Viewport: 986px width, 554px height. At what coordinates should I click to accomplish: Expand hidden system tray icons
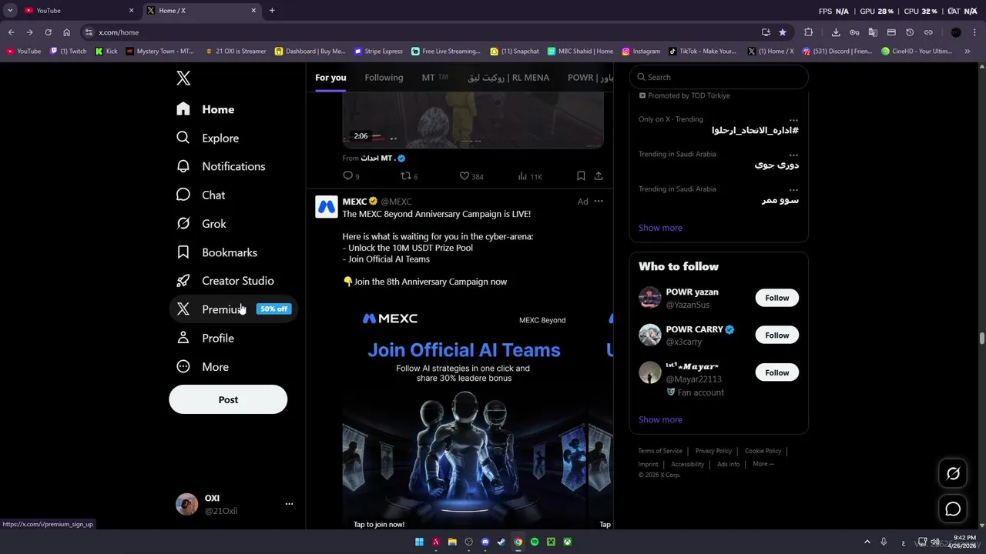pos(867,542)
